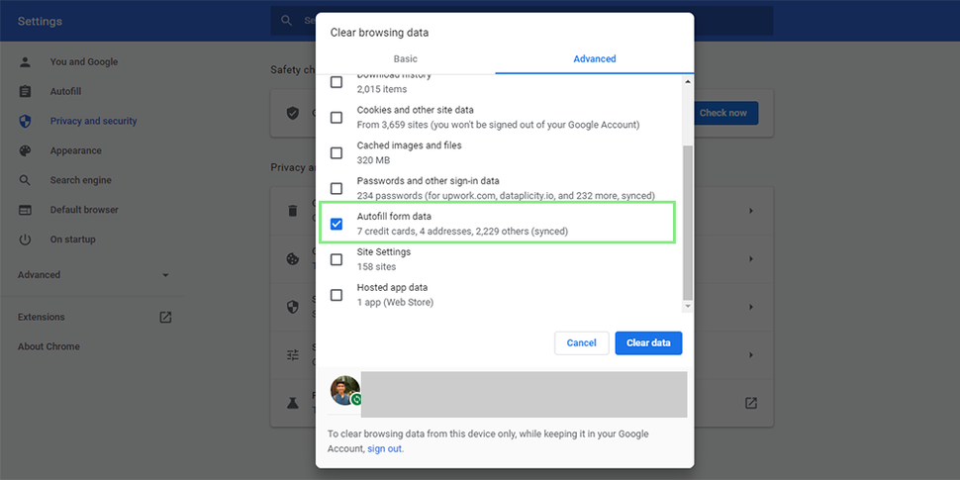Click the site settings sliders icon
Viewport: 960px width, 480px height.
[x=293, y=355]
